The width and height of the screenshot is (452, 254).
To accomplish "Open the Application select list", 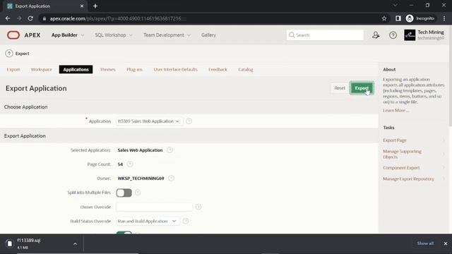I will [149, 121].
